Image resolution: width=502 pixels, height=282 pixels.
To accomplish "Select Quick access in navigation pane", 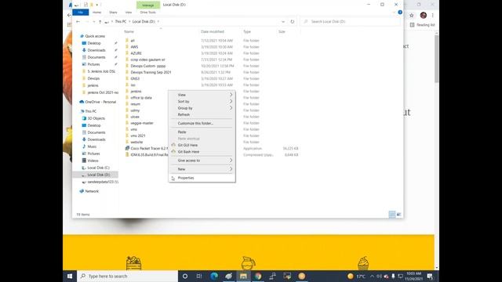I will tap(95, 36).
